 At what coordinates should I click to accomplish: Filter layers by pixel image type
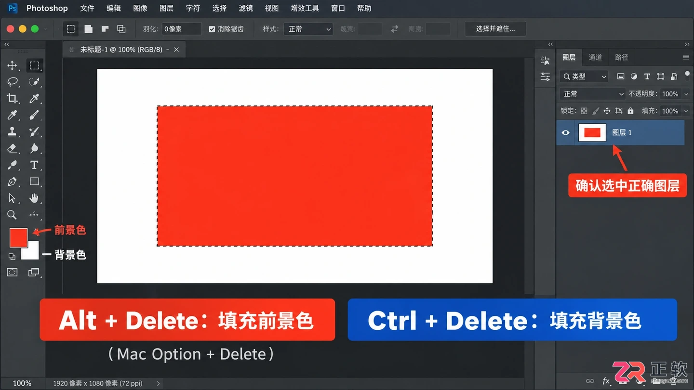pyautogui.click(x=621, y=77)
